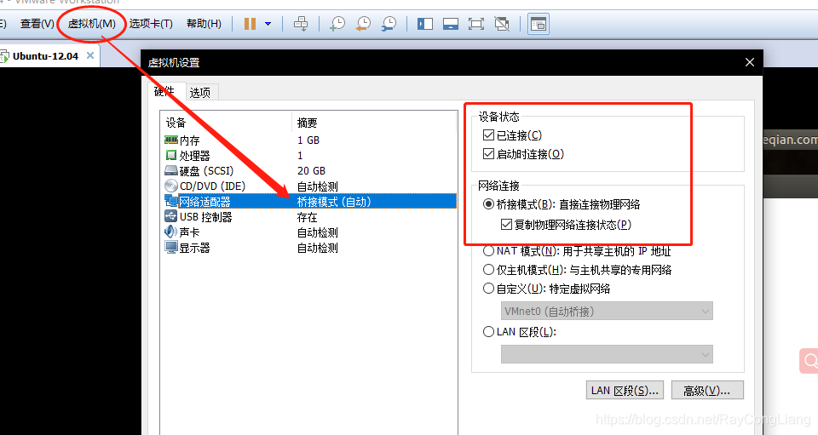The height and width of the screenshot is (435, 818).
Task: Toggle the 启动时连接(O) checkbox
Action: click(488, 154)
